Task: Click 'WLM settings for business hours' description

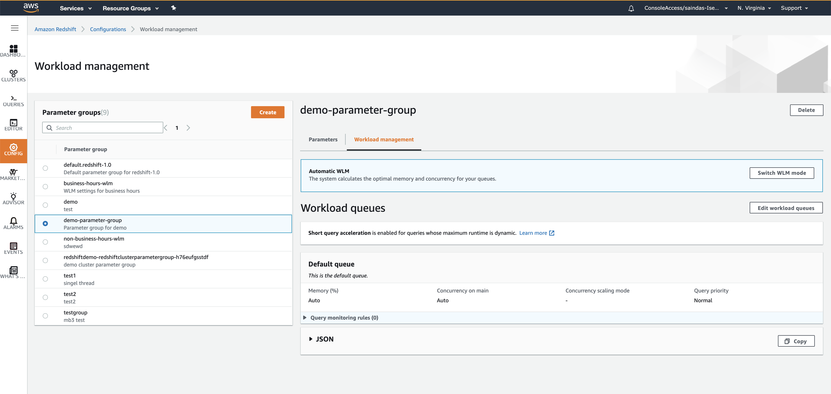Action: point(102,191)
